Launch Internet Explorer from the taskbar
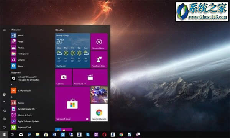Viewport: 230px width, 138px height. coord(29,135)
